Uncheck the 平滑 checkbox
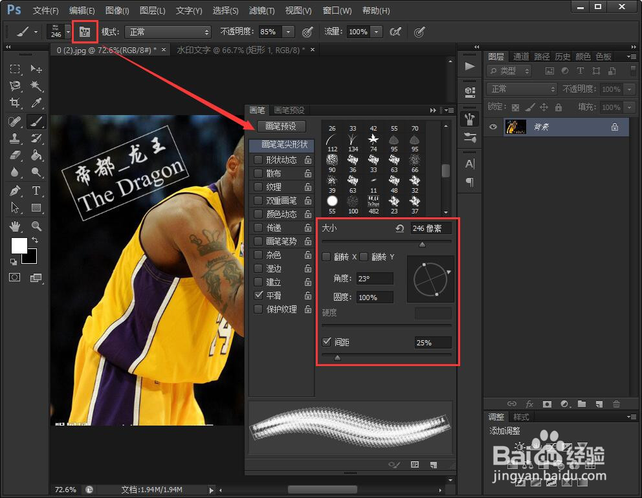This screenshot has width=642, height=498. pos(258,295)
